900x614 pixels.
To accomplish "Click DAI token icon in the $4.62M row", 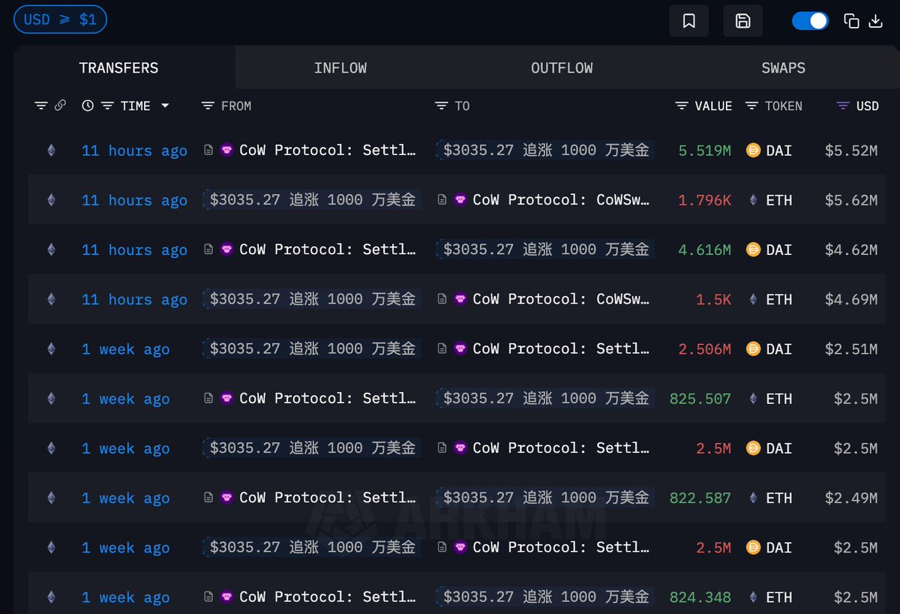I will click(753, 250).
